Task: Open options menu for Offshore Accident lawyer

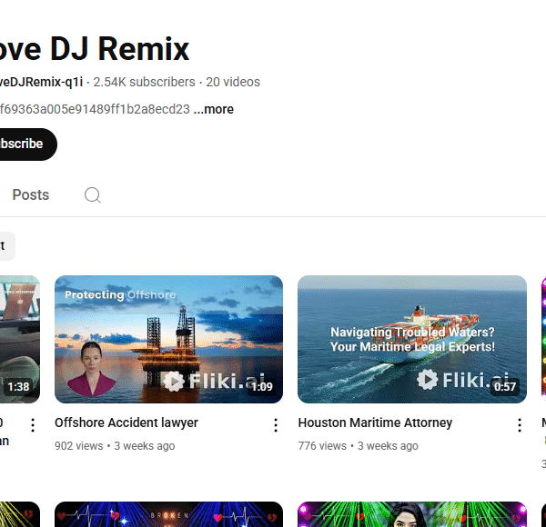Action: click(x=276, y=425)
